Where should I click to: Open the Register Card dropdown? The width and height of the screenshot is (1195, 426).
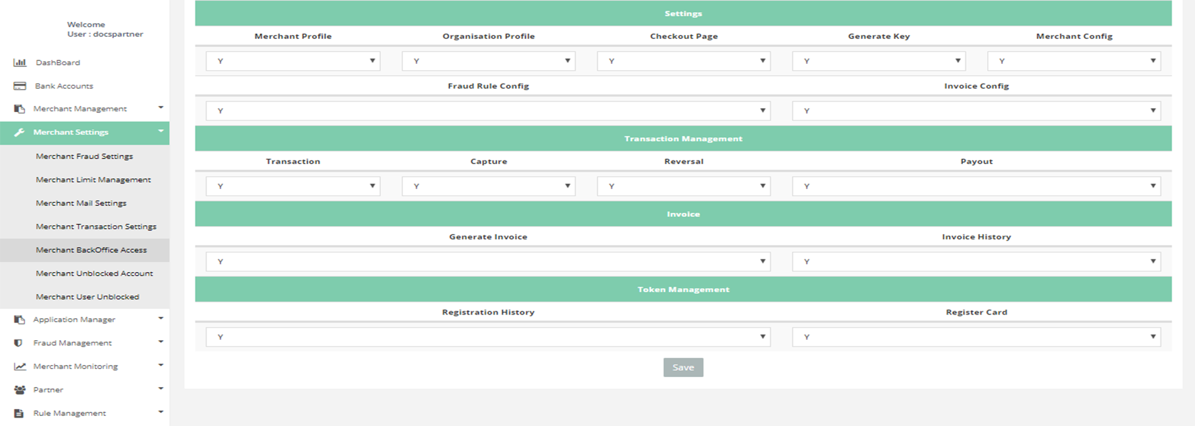click(976, 337)
